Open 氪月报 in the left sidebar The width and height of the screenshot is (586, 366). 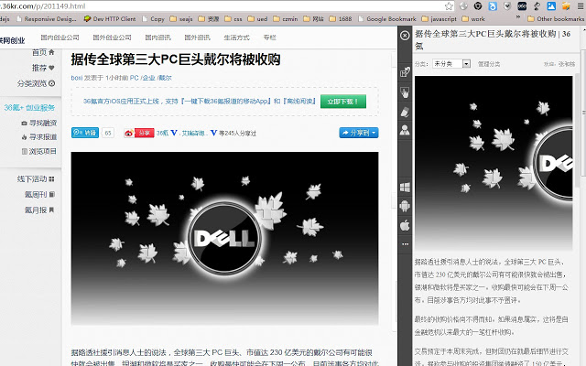[x=39, y=210]
